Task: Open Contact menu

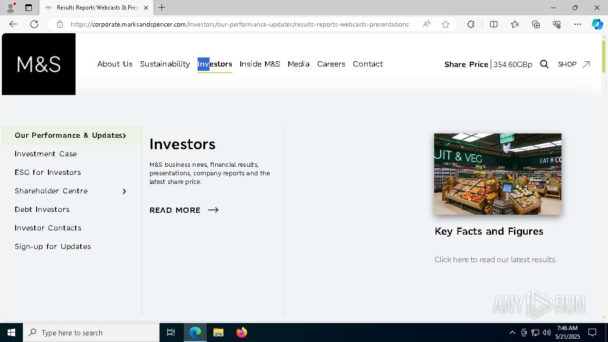Action: (368, 64)
